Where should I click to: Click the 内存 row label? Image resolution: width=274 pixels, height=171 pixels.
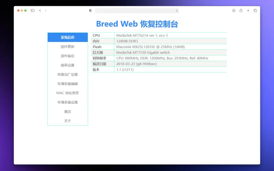96,41
